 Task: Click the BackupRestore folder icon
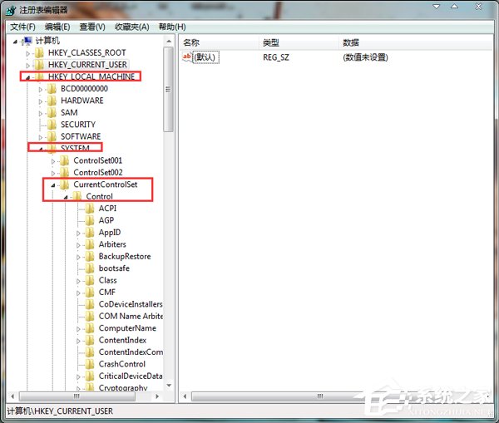click(90, 256)
